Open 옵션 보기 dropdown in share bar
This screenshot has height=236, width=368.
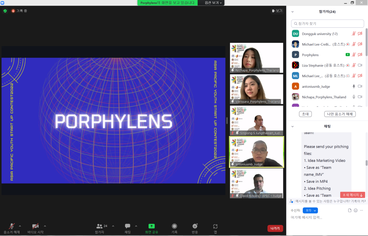(213, 3)
